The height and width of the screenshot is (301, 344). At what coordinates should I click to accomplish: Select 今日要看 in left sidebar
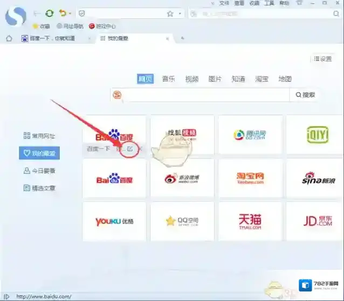[x=40, y=171]
